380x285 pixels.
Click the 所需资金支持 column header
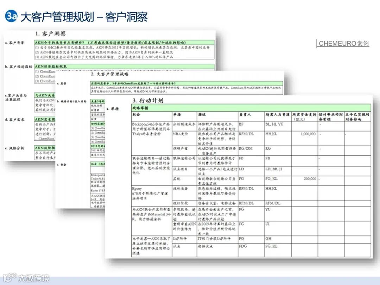305,116
